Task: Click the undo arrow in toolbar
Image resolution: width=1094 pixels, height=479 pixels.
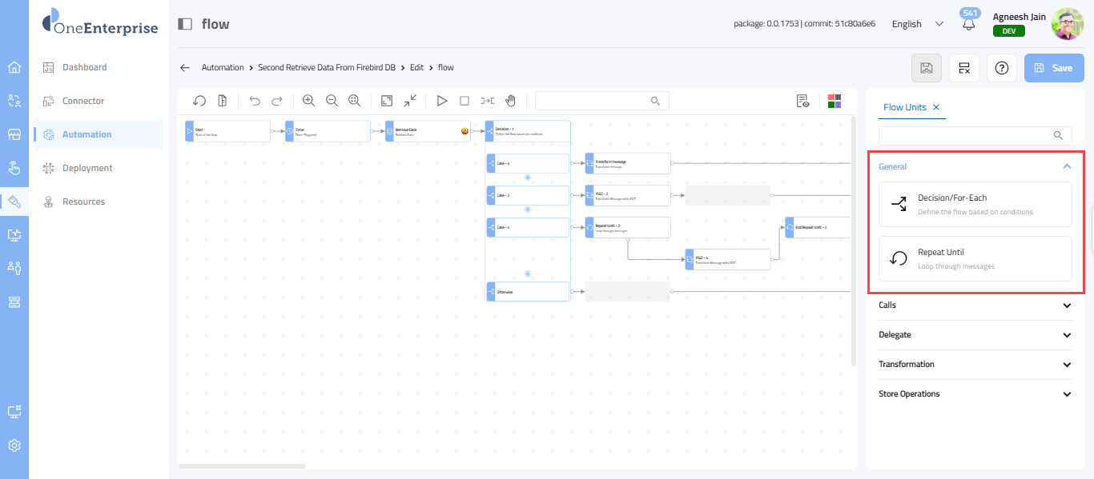Action: pos(255,101)
